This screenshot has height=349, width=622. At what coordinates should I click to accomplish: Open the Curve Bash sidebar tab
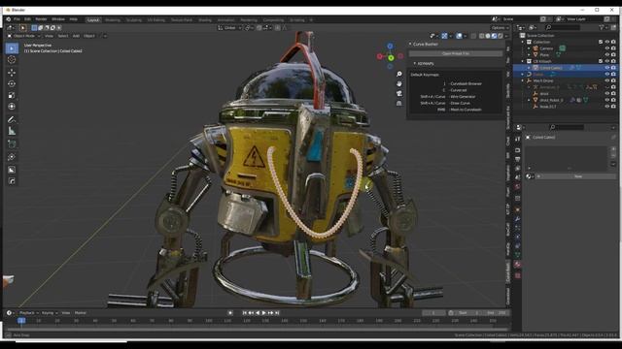(x=508, y=271)
